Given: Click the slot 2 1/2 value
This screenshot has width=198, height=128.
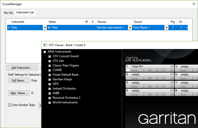Looking at the screenshot, I should pyautogui.click(x=163, y=78).
